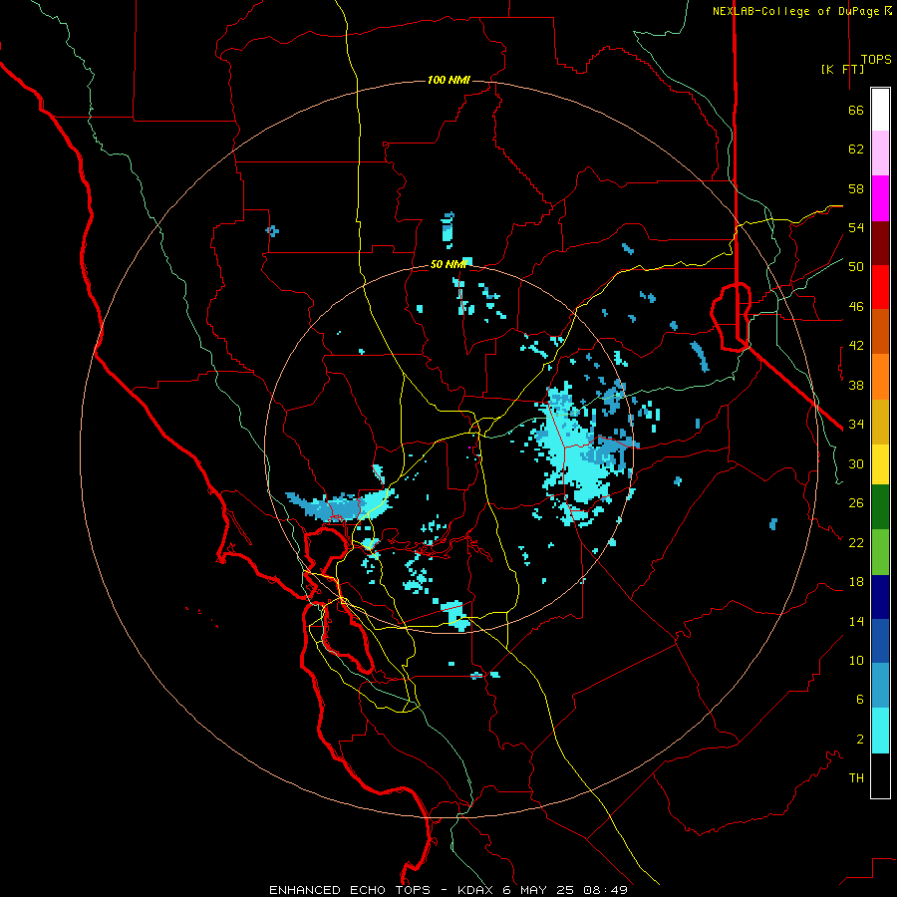Click the 100 NMI range ring label
The width and height of the screenshot is (897, 897).
click(x=448, y=80)
